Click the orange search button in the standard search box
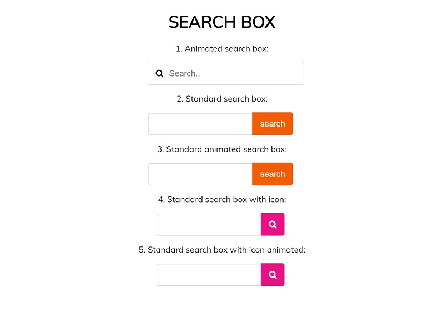The image size is (444, 333). [x=273, y=124]
